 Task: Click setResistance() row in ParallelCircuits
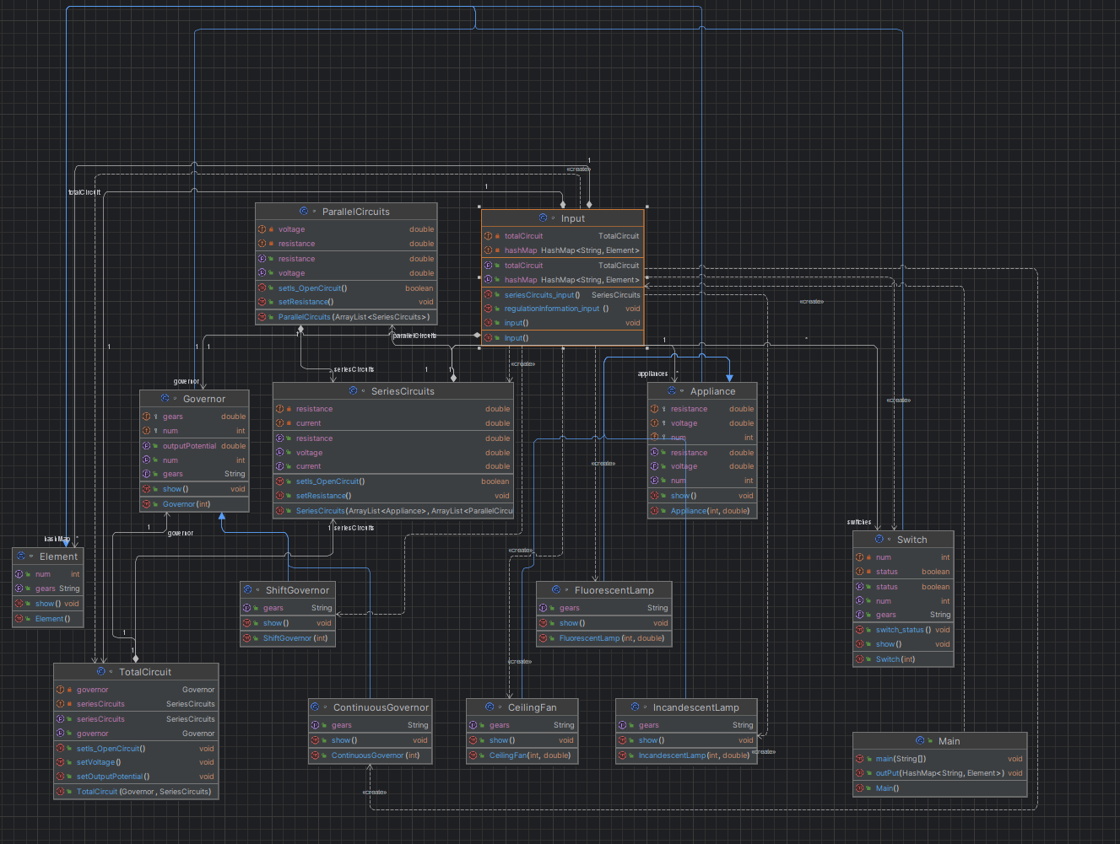[x=346, y=302]
